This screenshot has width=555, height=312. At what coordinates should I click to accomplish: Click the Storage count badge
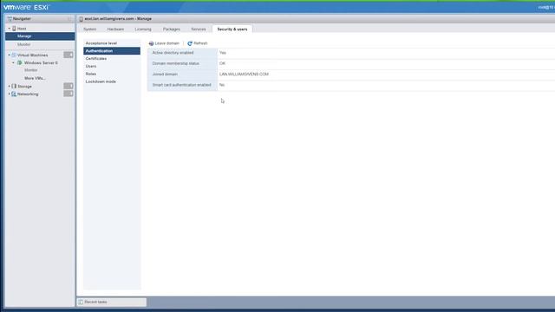point(69,86)
